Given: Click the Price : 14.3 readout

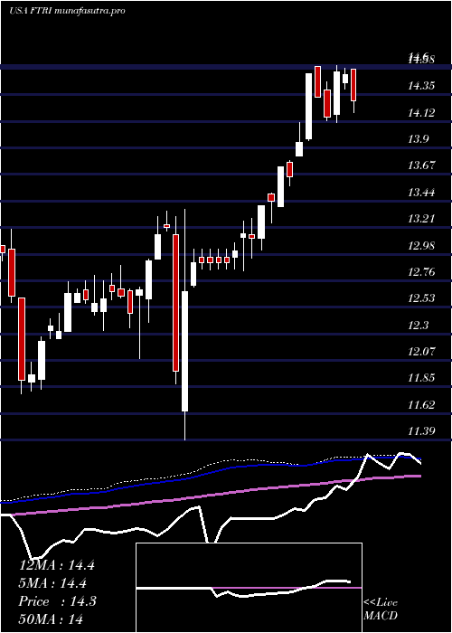Looking at the screenshot, I should (x=57, y=601).
